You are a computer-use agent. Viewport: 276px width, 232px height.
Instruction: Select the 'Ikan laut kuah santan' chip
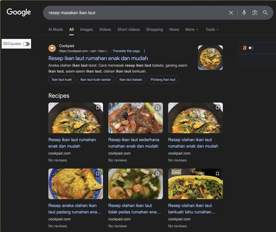pos(96,80)
